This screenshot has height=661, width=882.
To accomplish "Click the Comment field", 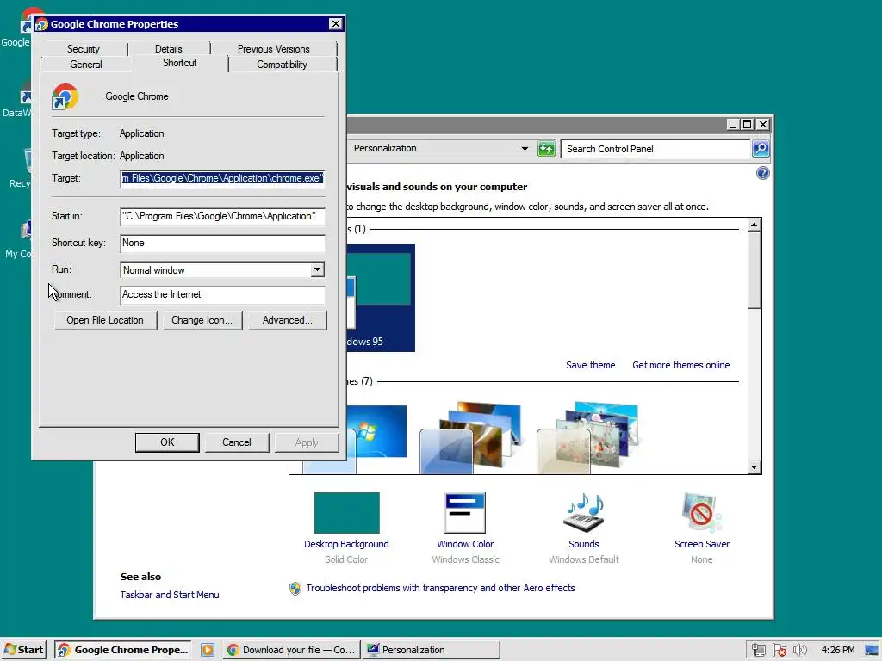I will click(x=223, y=294).
